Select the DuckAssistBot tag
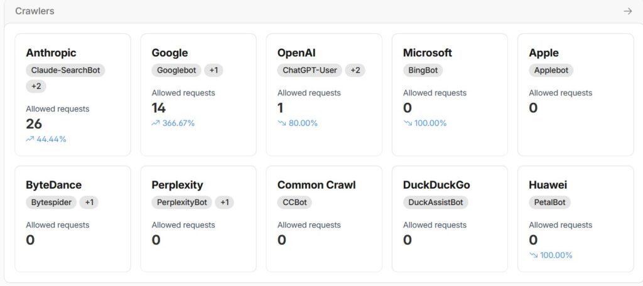This screenshot has width=643, height=286. tap(436, 203)
